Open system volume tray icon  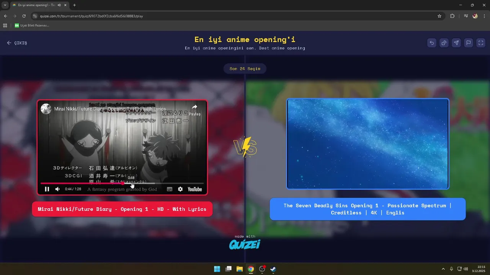pos(466,269)
